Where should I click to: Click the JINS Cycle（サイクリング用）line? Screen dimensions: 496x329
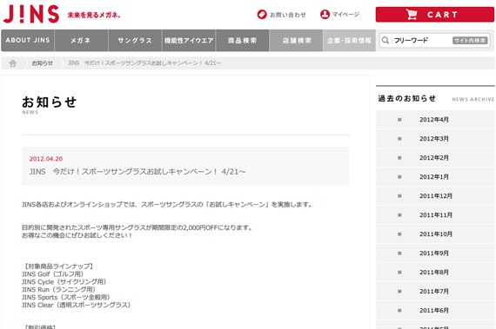tap(64, 281)
